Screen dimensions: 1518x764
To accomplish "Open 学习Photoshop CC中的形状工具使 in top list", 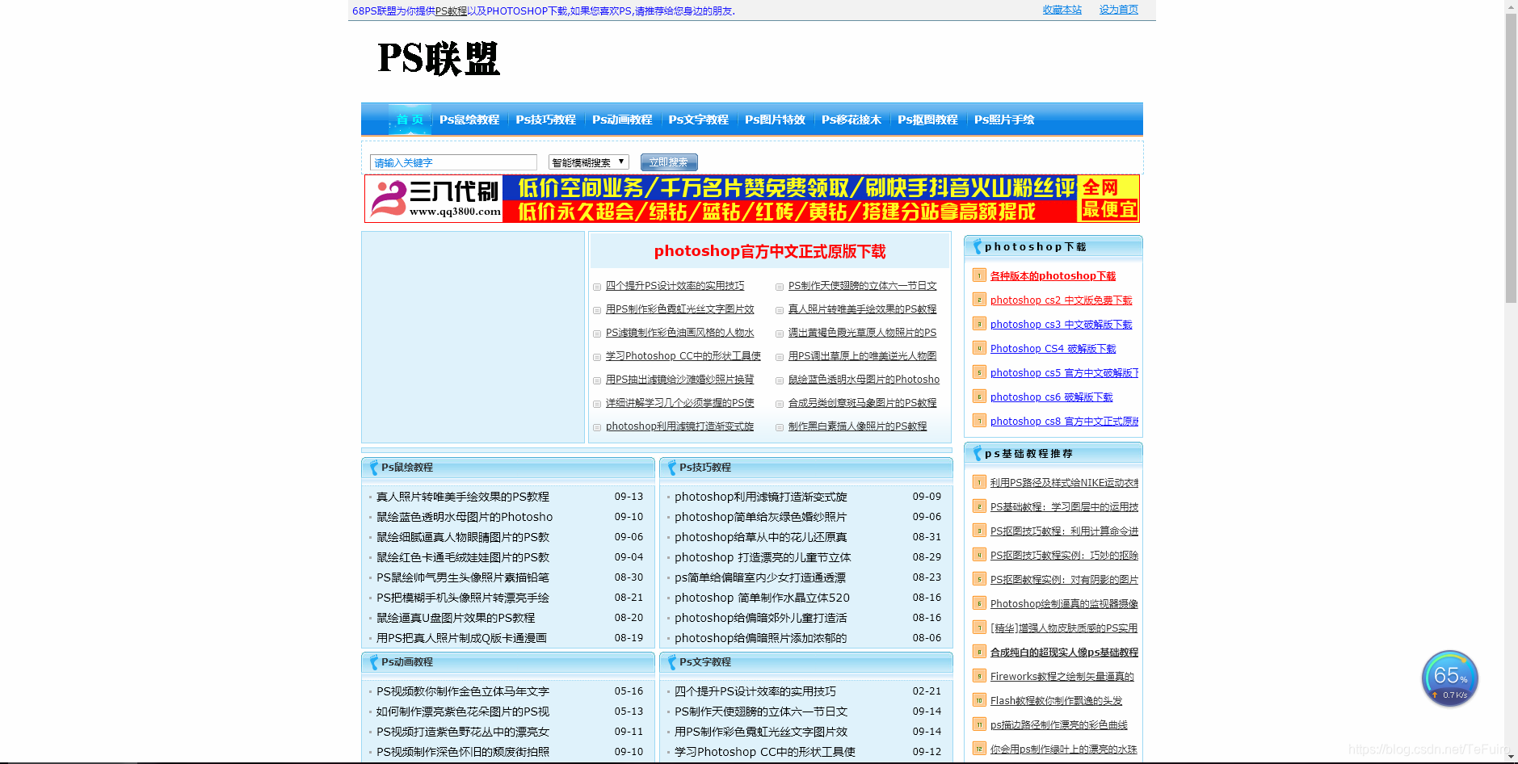I will tap(683, 356).
